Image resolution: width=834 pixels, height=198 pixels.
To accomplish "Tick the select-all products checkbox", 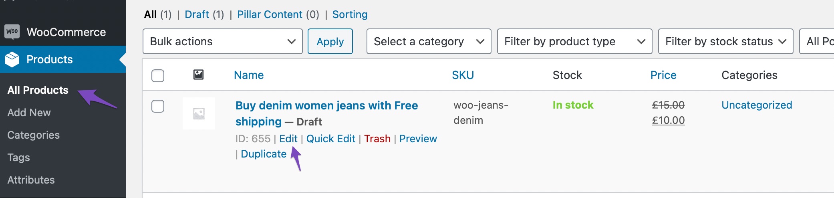I will (158, 75).
